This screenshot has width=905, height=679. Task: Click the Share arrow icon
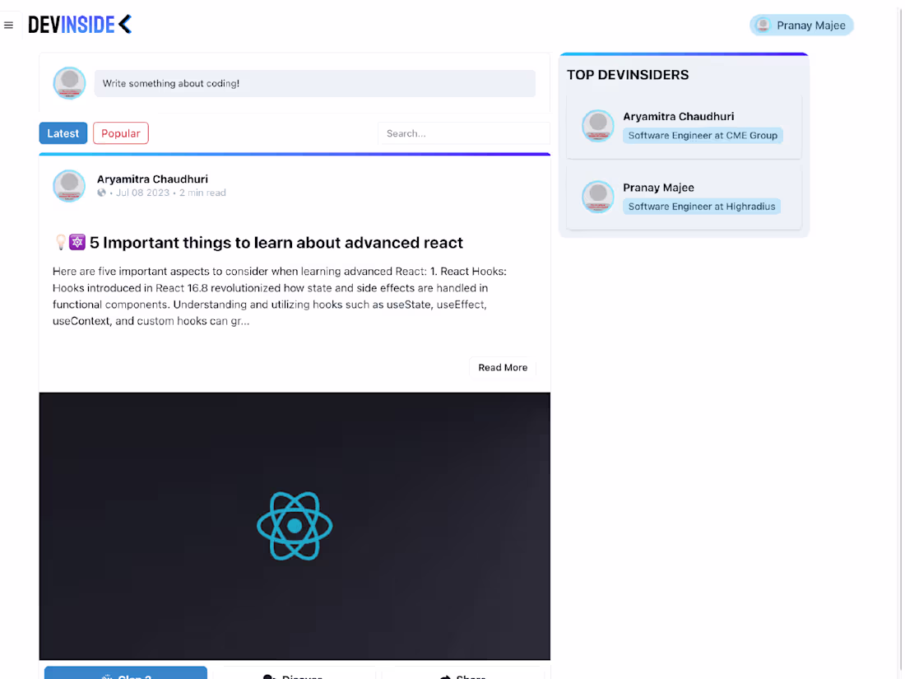pyautogui.click(x=444, y=677)
